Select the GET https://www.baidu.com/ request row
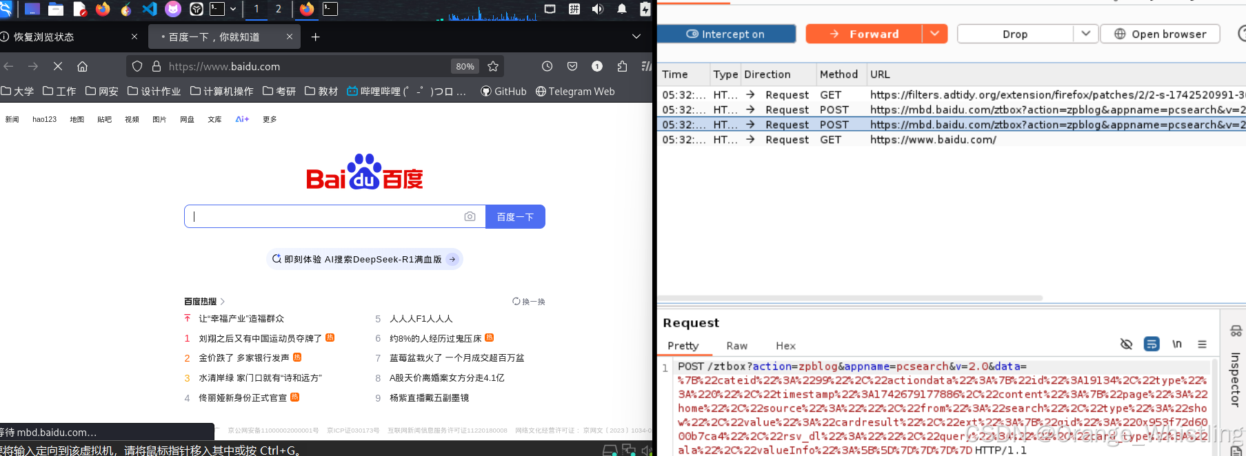Screen dimensions: 1246x456 coord(952,140)
